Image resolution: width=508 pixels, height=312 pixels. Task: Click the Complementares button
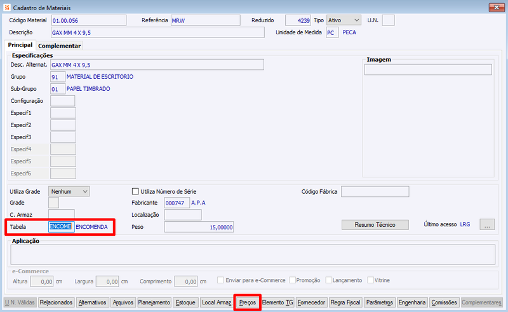[481, 302]
